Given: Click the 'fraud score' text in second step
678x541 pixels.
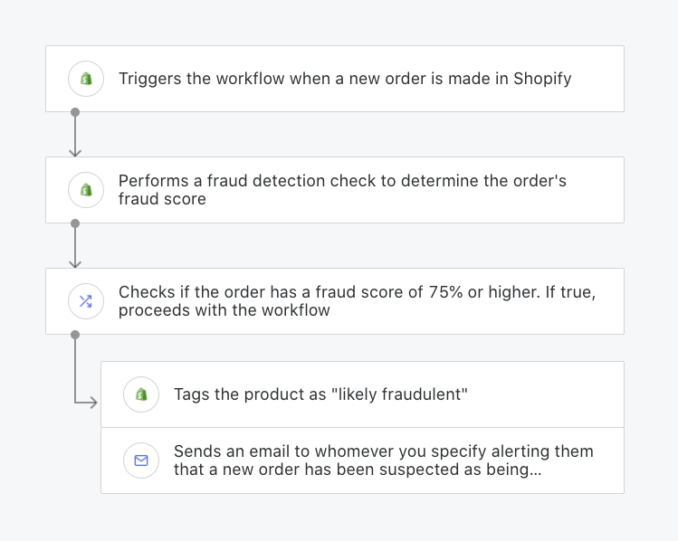Looking at the screenshot, I should point(162,199).
